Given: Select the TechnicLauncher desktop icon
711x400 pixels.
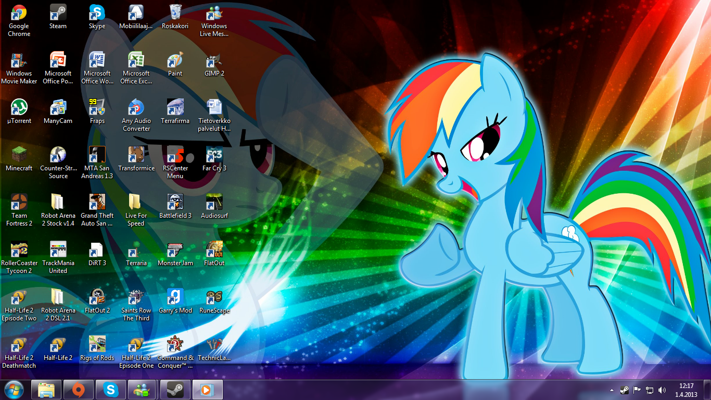Looking at the screenshot, I should pyautogui.click(x=214, y=349).
